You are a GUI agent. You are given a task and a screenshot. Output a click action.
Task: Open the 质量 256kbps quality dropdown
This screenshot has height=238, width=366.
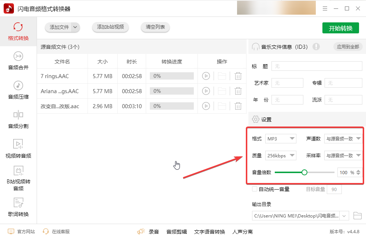pyautogui.click(x=281, y=155)
